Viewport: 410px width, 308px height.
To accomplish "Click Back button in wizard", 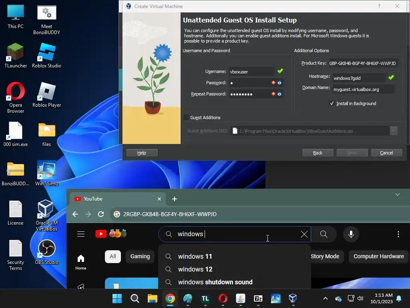I will 318,153.
